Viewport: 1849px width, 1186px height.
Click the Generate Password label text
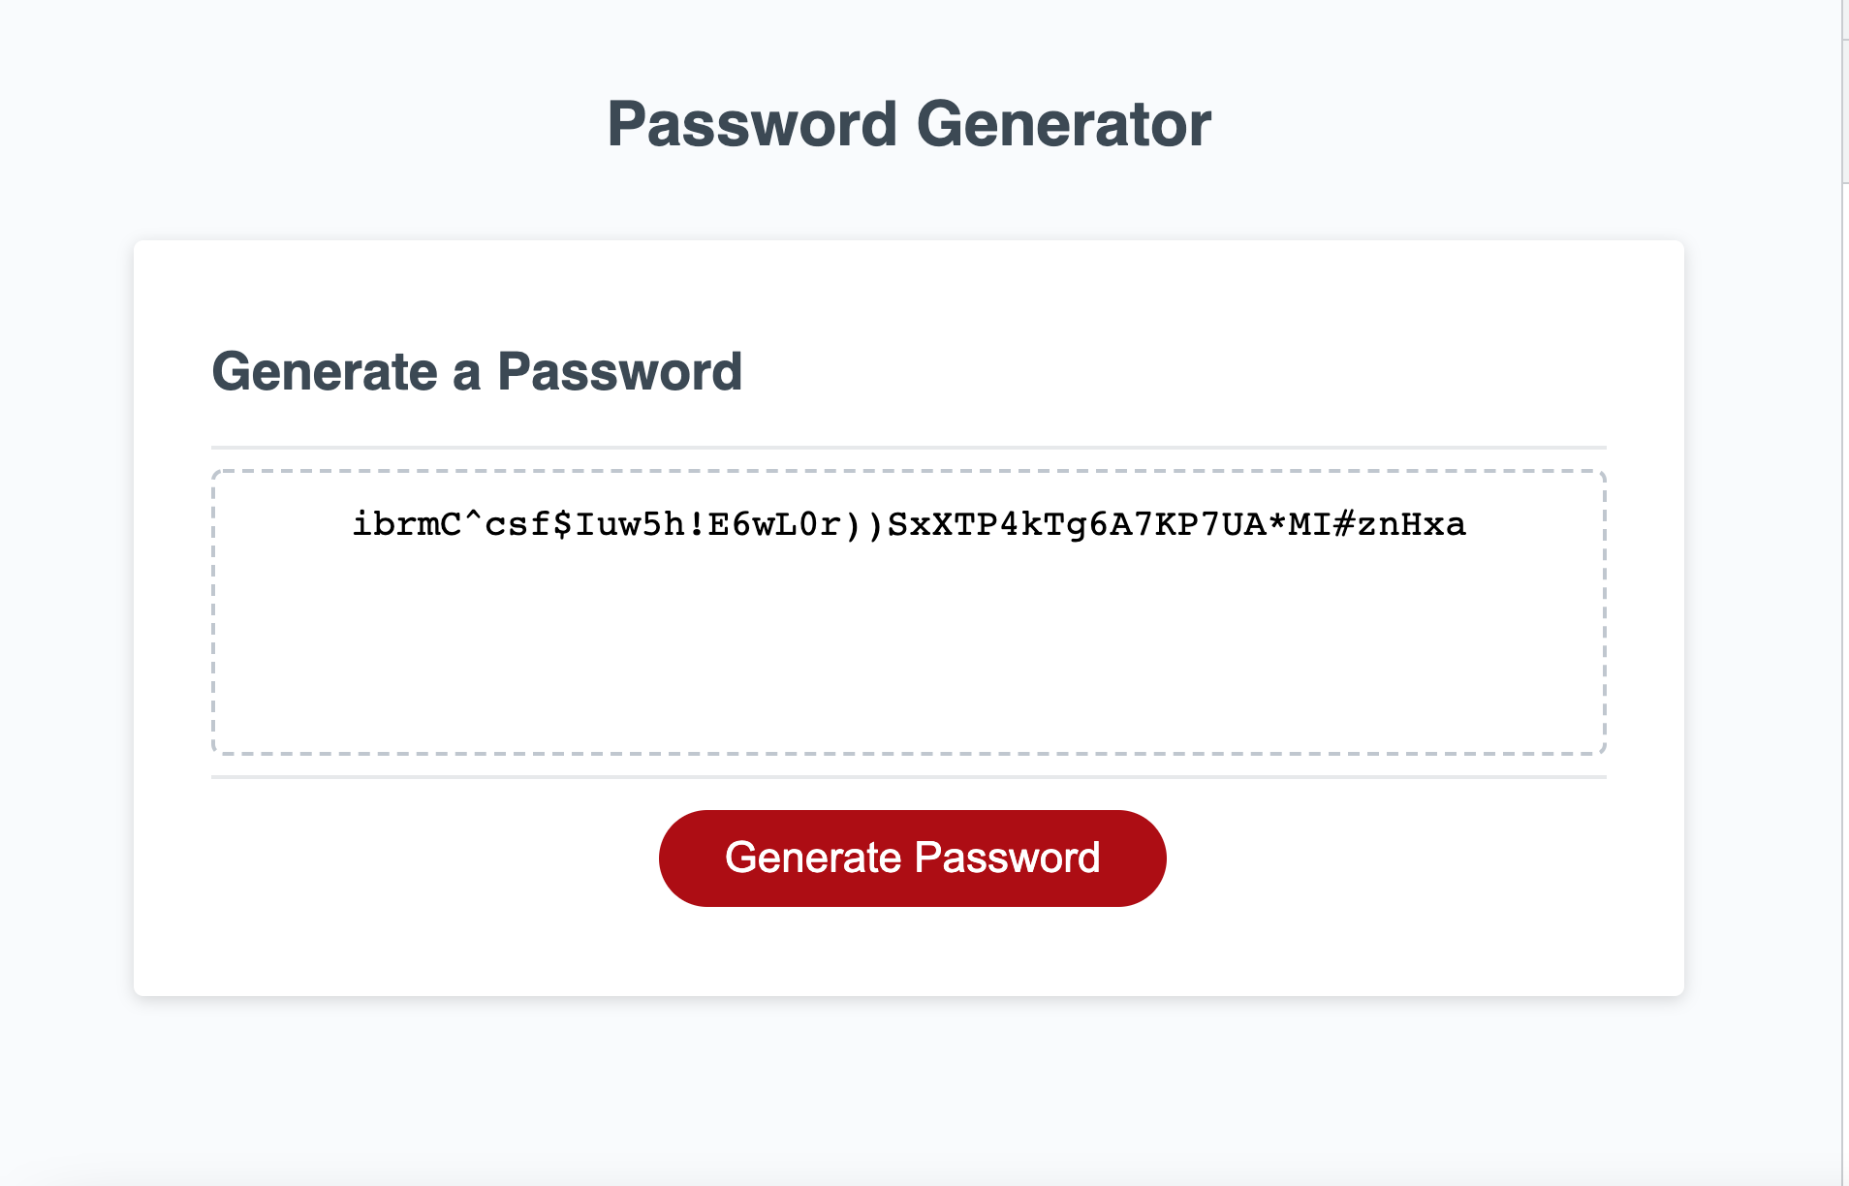point(912,857)
